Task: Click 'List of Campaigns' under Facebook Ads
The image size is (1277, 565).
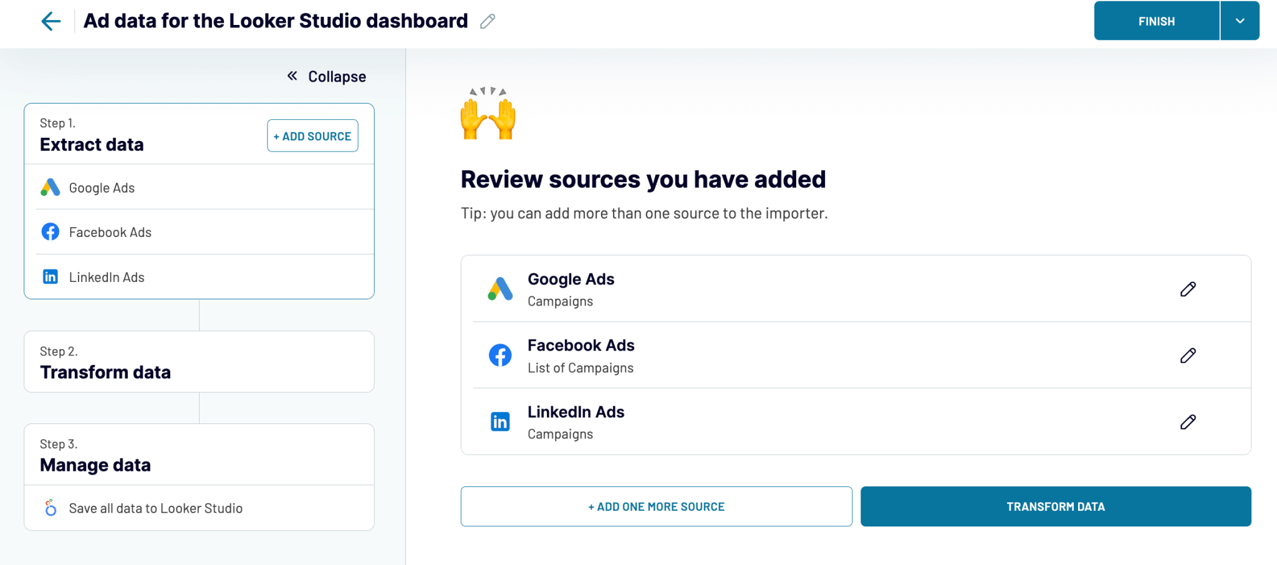Action: [x=581, y=368]
